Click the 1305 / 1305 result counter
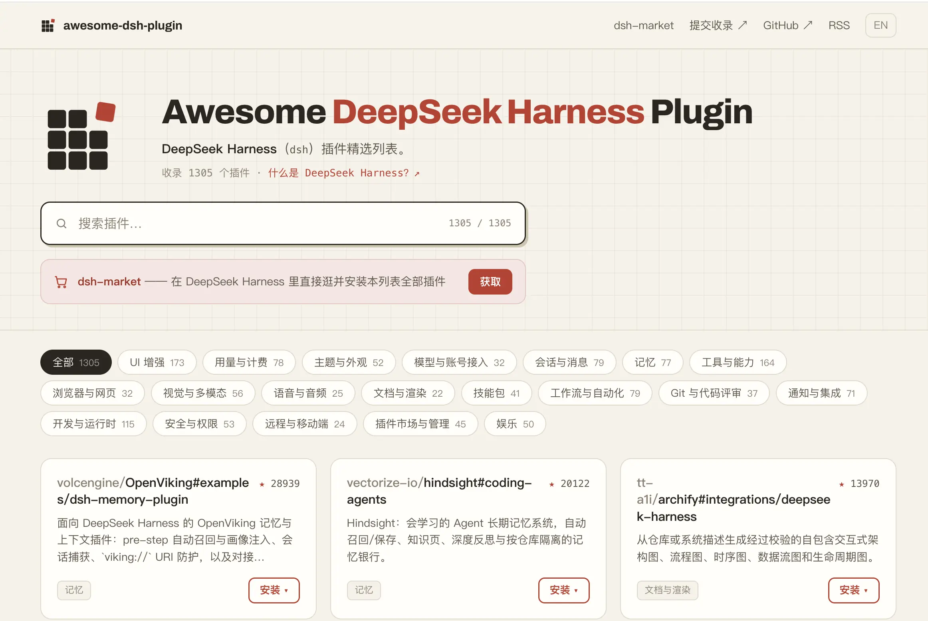This screenshot has height=621, width=928. click(x=480, y=223)
